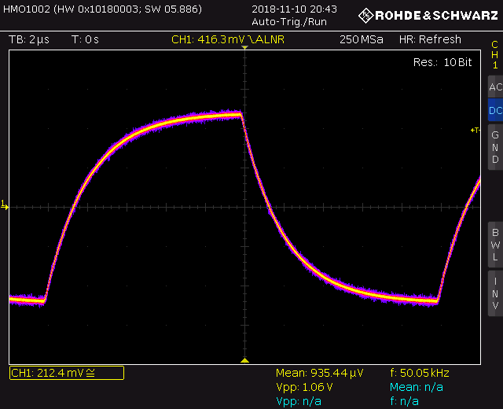503x409 pixels.
Task: Click the TB: 2 µs timebase readout
Action: coord(29,39)
